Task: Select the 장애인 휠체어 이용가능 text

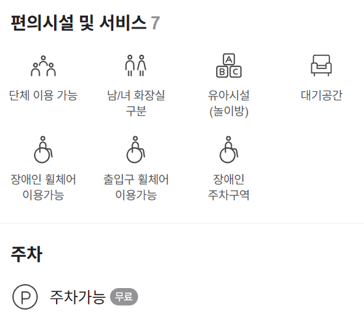Action: (43, 187)
